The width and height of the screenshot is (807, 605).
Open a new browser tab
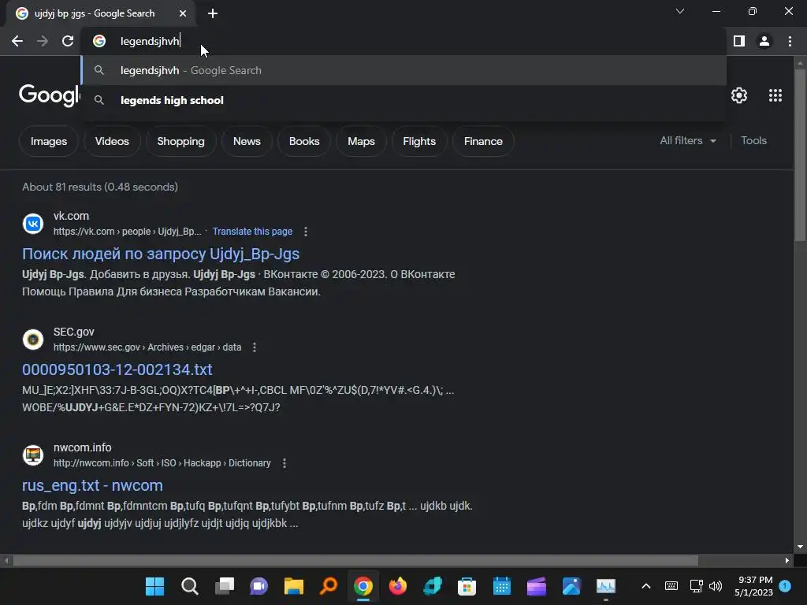coord(213,13)
